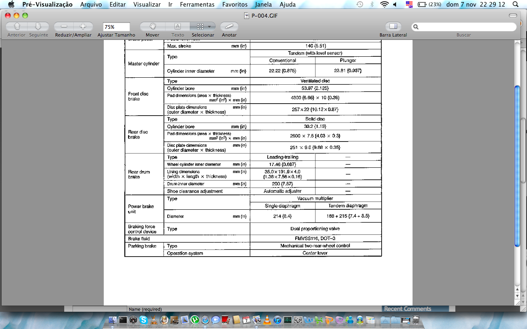Toggle the rectangular Selecionar tool

coord(200,26)
